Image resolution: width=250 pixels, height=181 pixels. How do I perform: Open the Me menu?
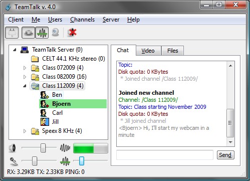[36, 20]
